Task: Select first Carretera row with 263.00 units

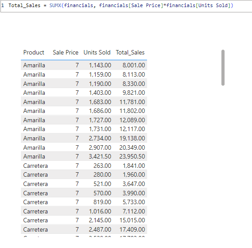Action: point(84,166)
